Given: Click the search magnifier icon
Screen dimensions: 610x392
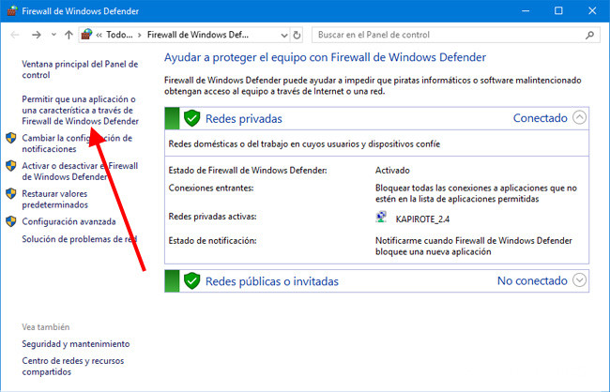Looking at the screenshot, I should coord(589,35).
